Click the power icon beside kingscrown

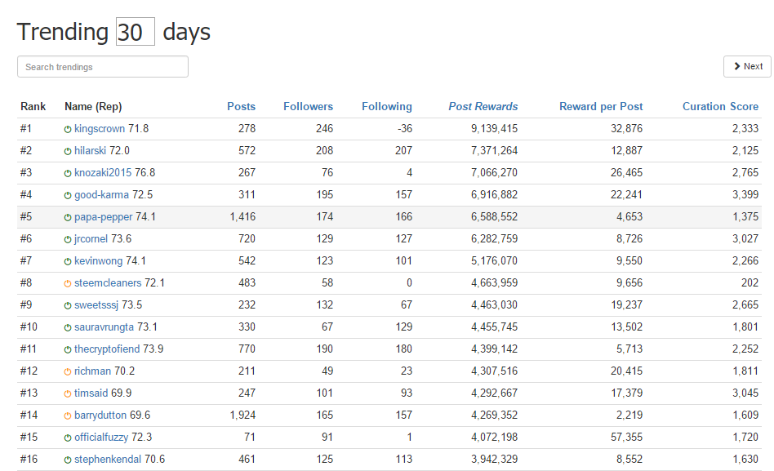pos(68,129)
